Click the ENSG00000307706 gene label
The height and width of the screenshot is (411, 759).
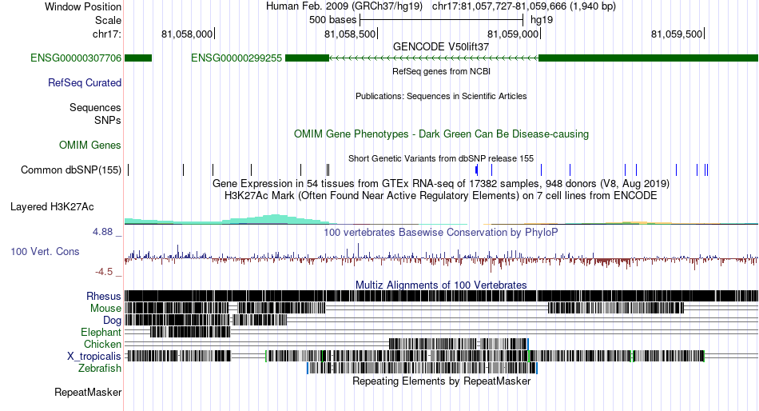click(76, 58)
